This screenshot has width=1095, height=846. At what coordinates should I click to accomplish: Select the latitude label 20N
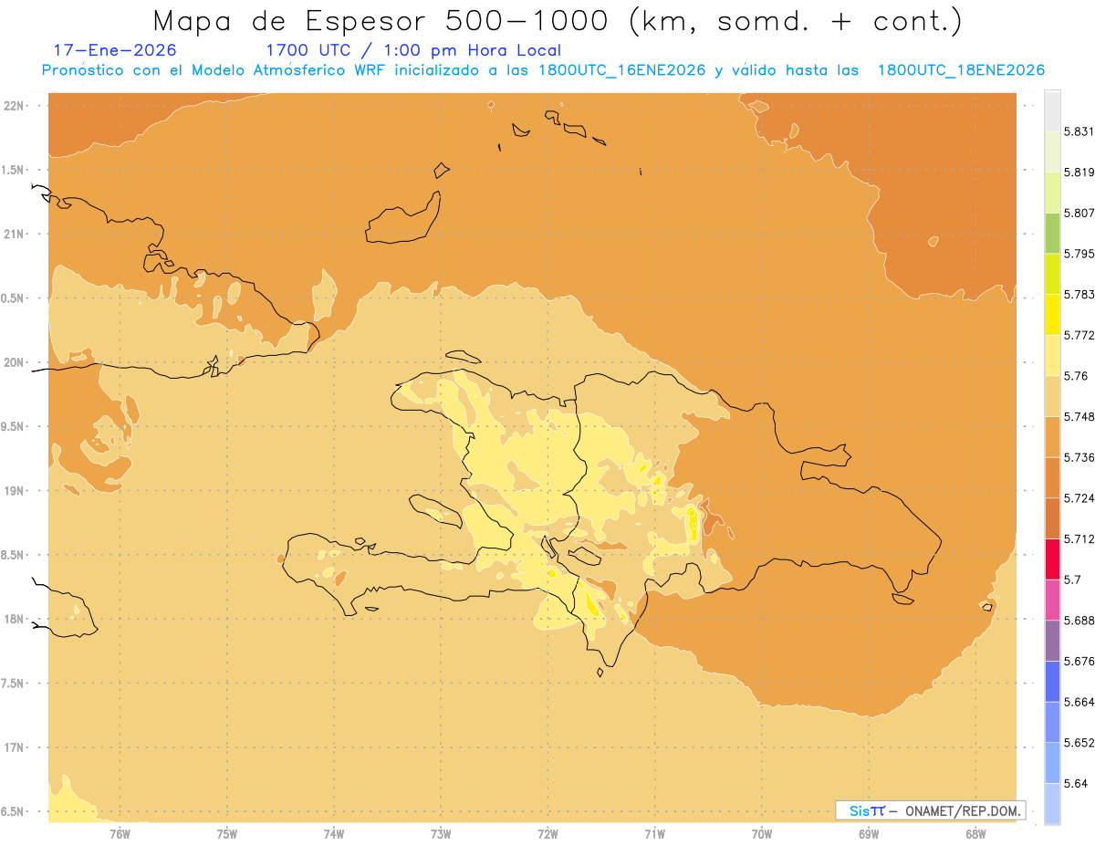coord(15,362)
